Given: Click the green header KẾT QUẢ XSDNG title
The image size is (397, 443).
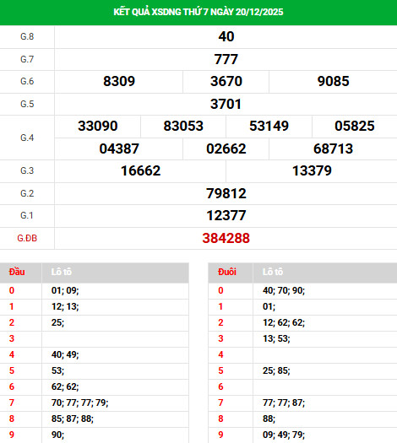Looking at the screenshot, I should (198, 12).
